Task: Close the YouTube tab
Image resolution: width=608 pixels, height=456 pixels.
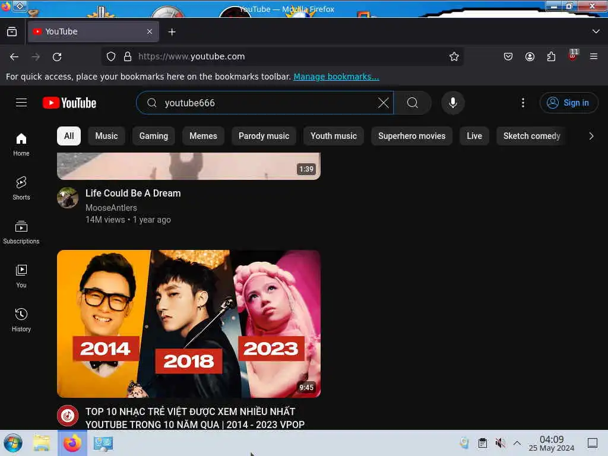Action: pyautogui.click(x=149, y=32)
